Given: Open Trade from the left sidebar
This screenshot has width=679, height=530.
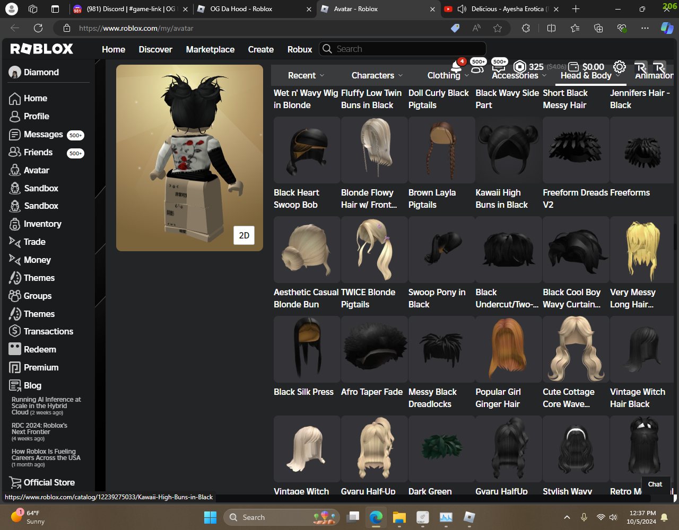Looking at the screenshot, I should coord(34,242).
